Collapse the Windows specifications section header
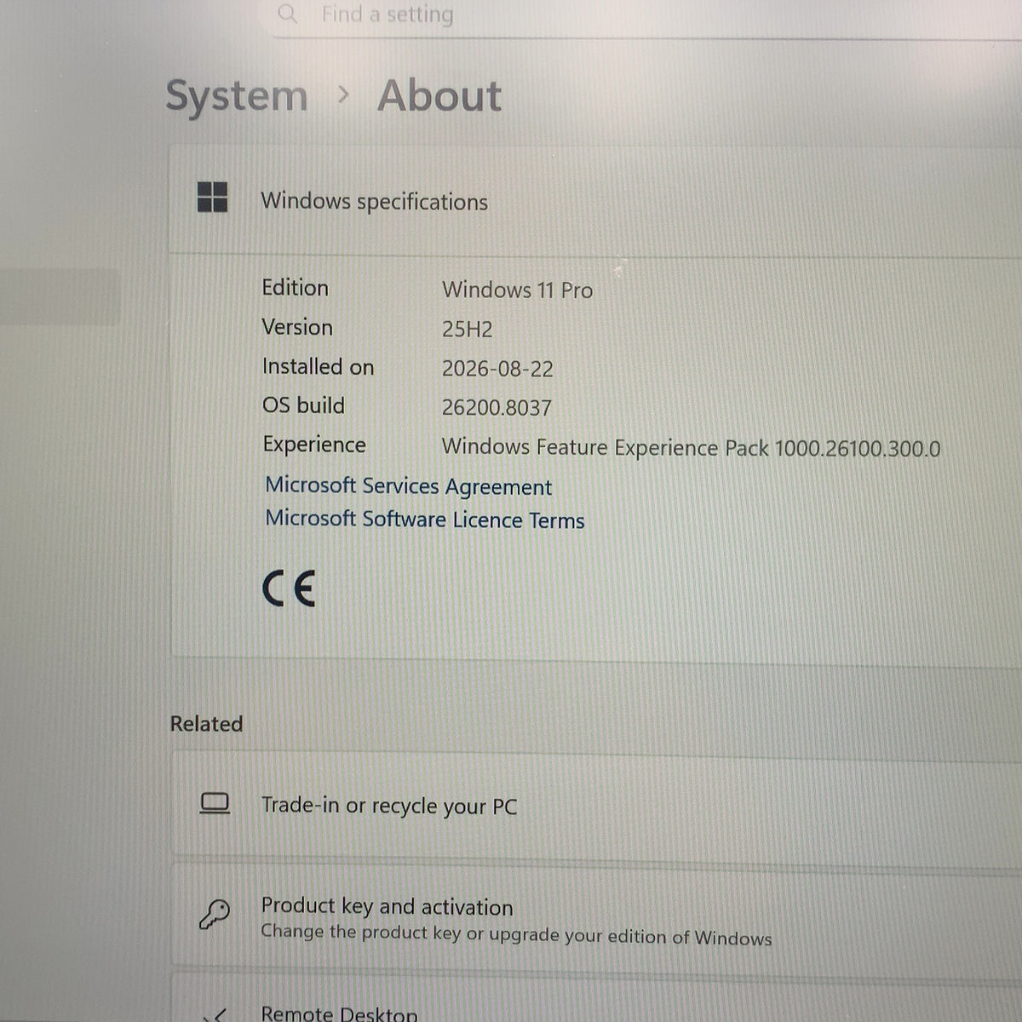The width and height of the screenshot is (1022, 1022). [x=596, y=201]
